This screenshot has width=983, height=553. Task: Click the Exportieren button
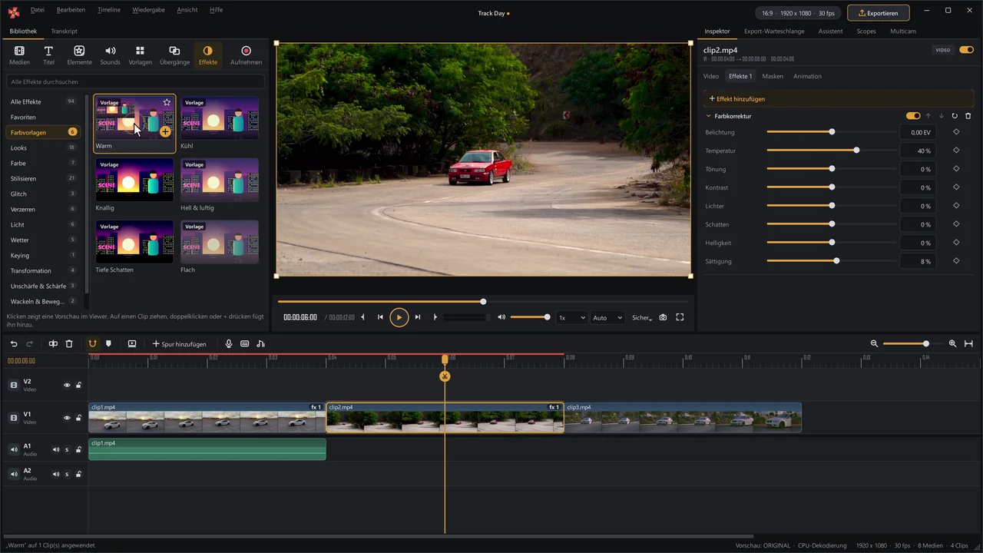[878, 13]
